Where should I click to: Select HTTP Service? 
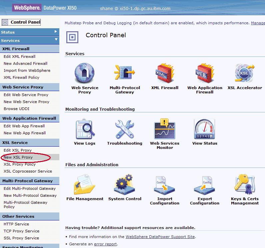[x=16, y=224]
